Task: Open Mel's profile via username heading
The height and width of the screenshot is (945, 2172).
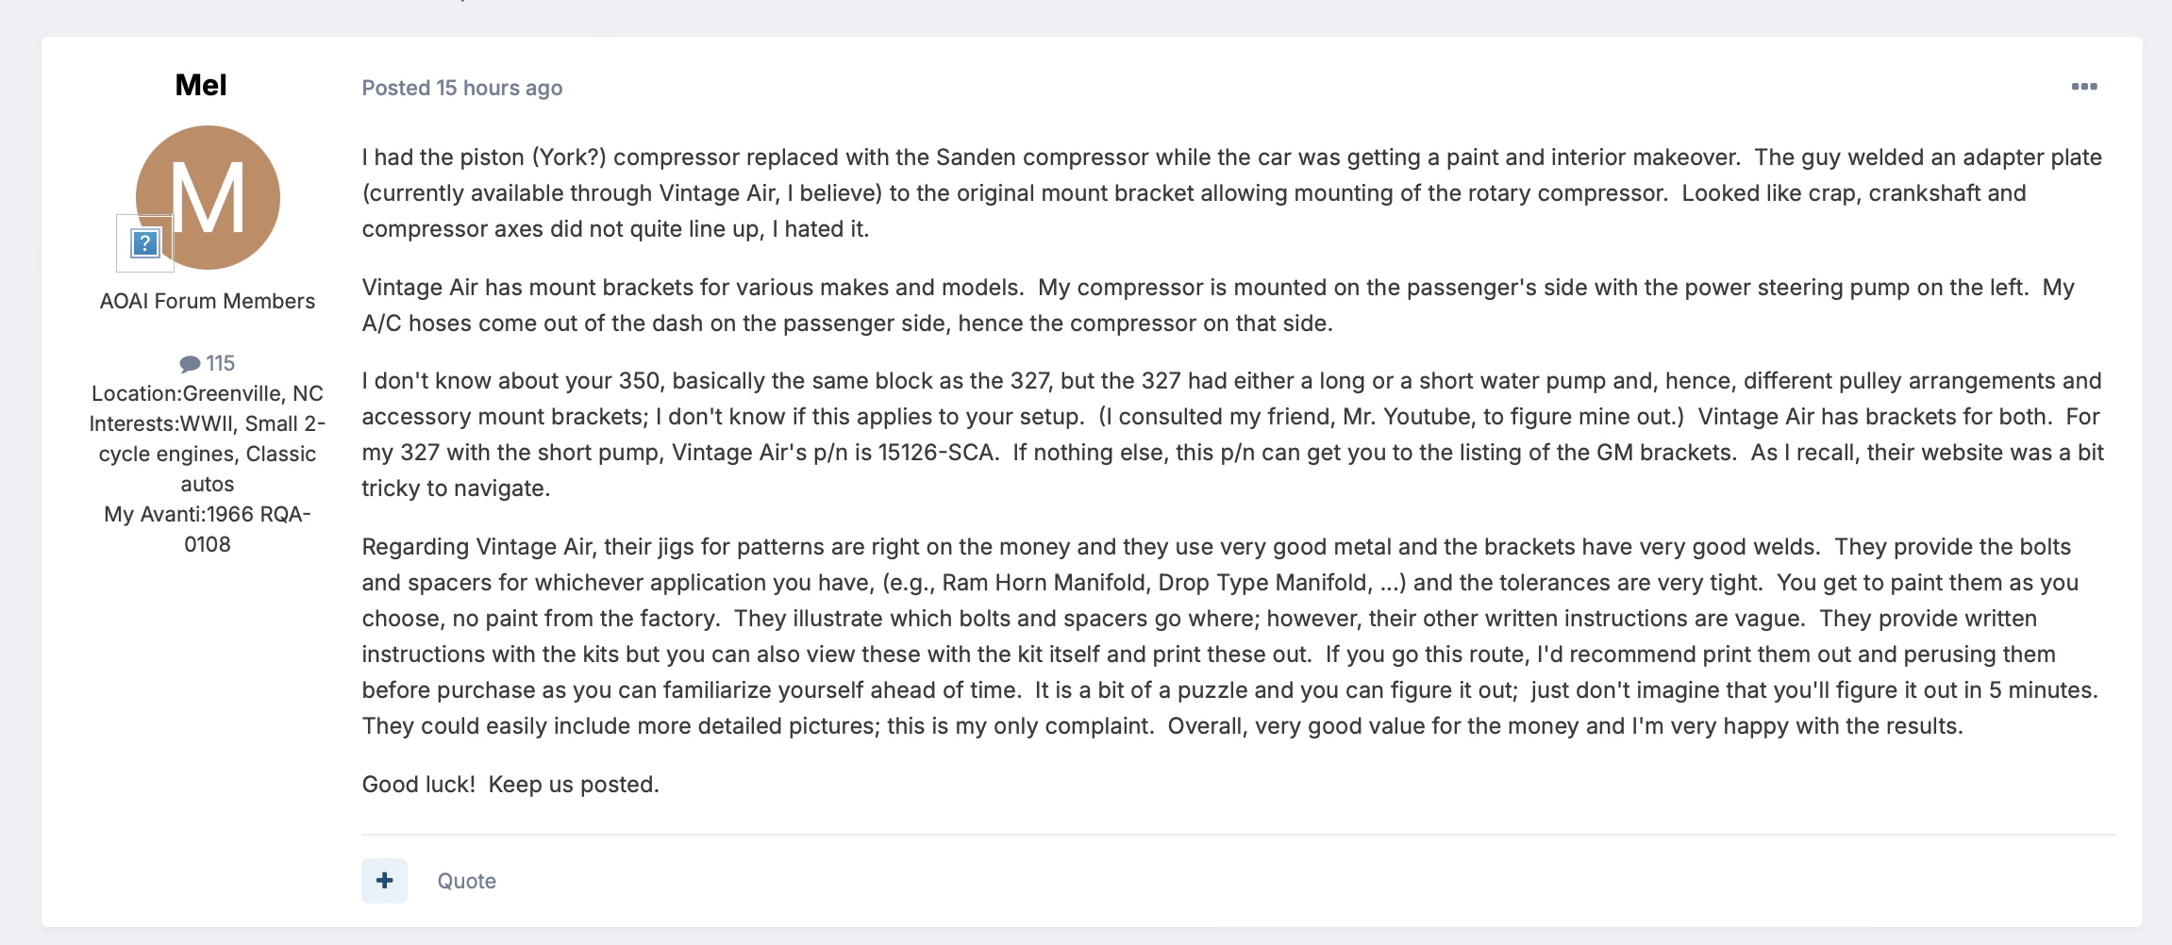Action: [x=201, y=85]
